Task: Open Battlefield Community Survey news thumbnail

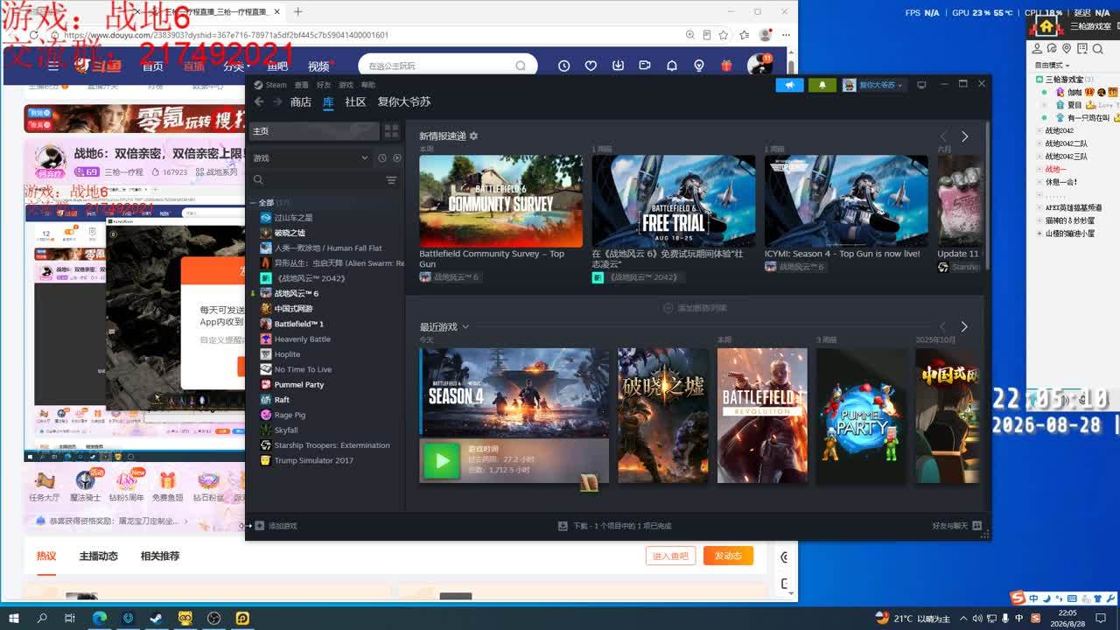Action: point(500,201)
